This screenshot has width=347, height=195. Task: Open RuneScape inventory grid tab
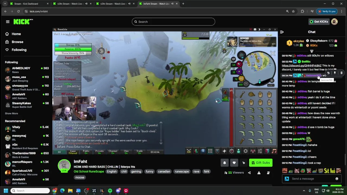tap(210, 151)
